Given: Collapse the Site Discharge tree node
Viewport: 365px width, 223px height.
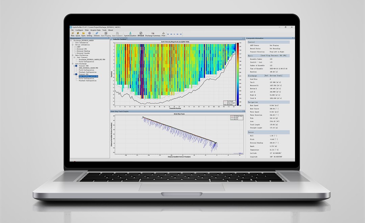Looking at the screenshot, I should (73, 64).
